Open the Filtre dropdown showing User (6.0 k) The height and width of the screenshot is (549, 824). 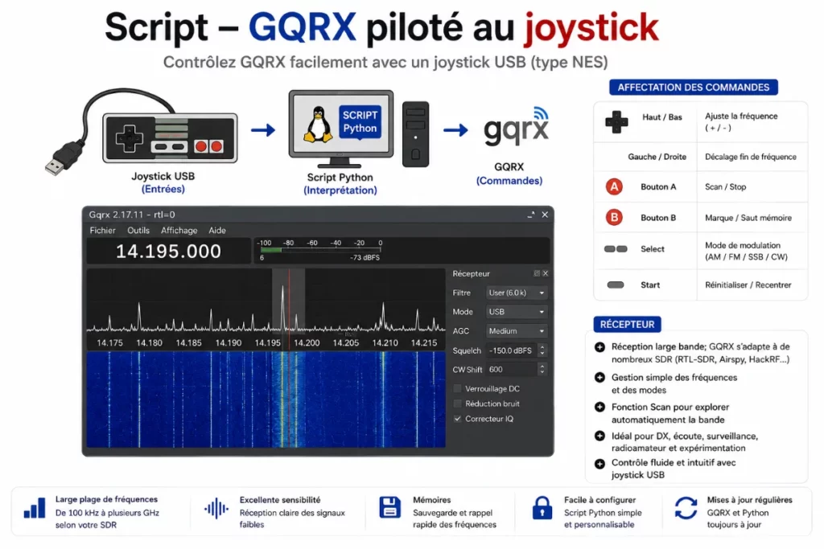pyautogui.click(x=517, y=293)
